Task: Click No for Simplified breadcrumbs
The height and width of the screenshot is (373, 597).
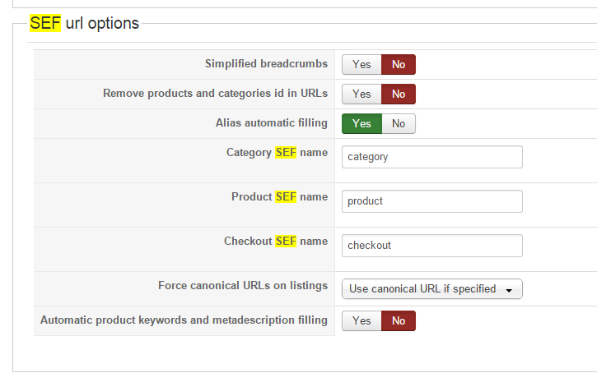Action: pyautogui.click(x=399, y=64)
